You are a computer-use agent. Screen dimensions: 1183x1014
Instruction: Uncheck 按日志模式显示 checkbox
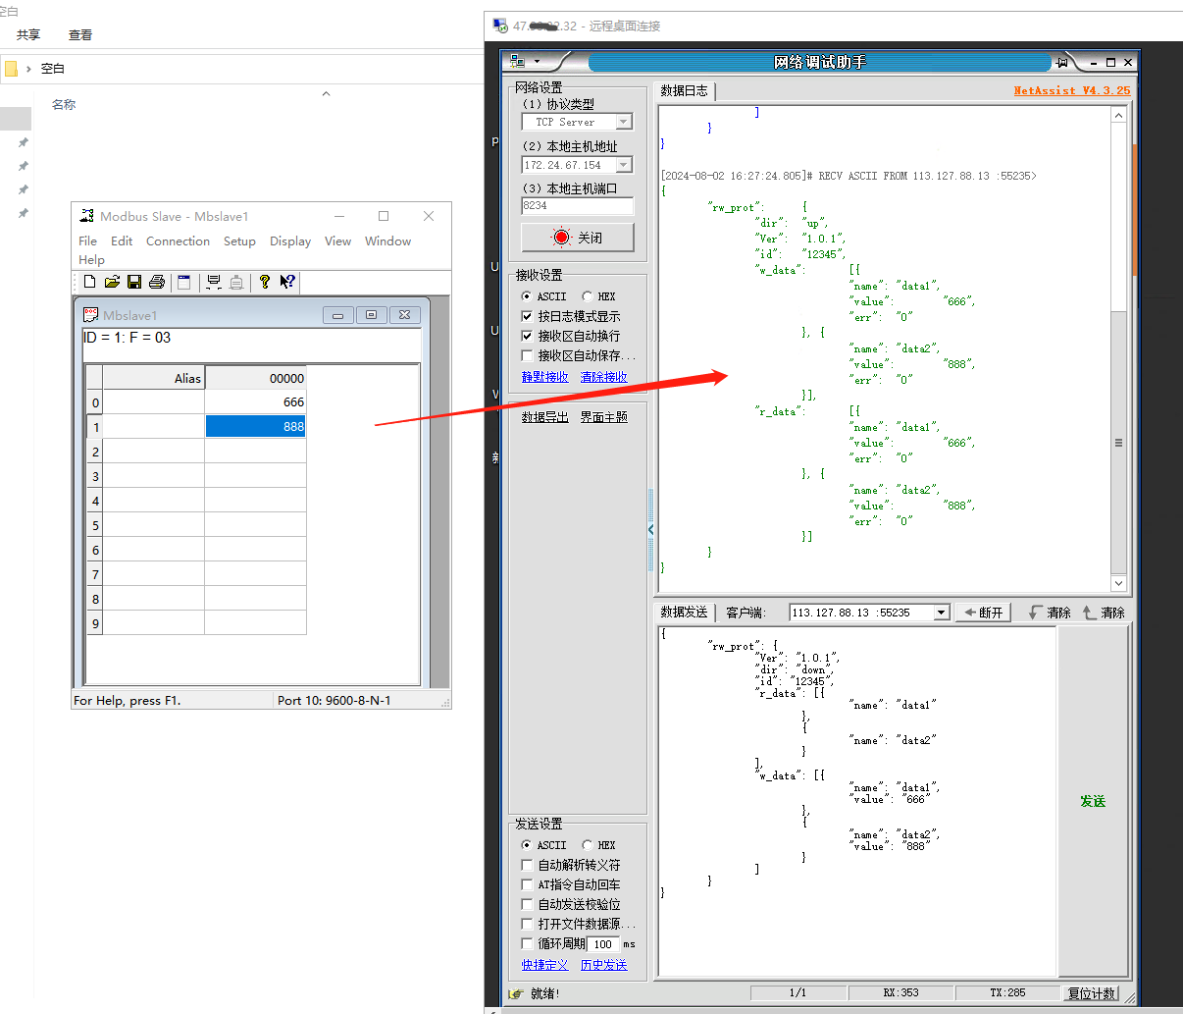click(528, 316)
